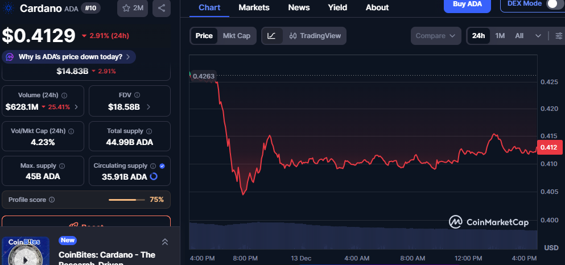
Task: Expand more time range options after All
Action: coord(538,36)
